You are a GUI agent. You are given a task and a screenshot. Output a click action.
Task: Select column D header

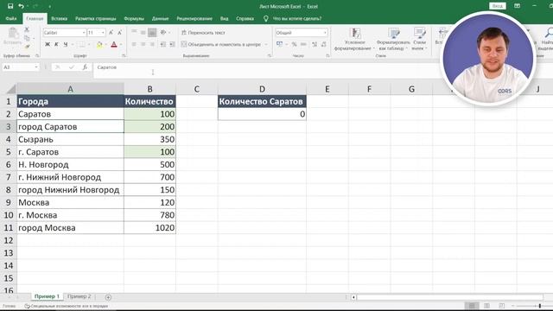pyautogui.click(x=262, y=89)
